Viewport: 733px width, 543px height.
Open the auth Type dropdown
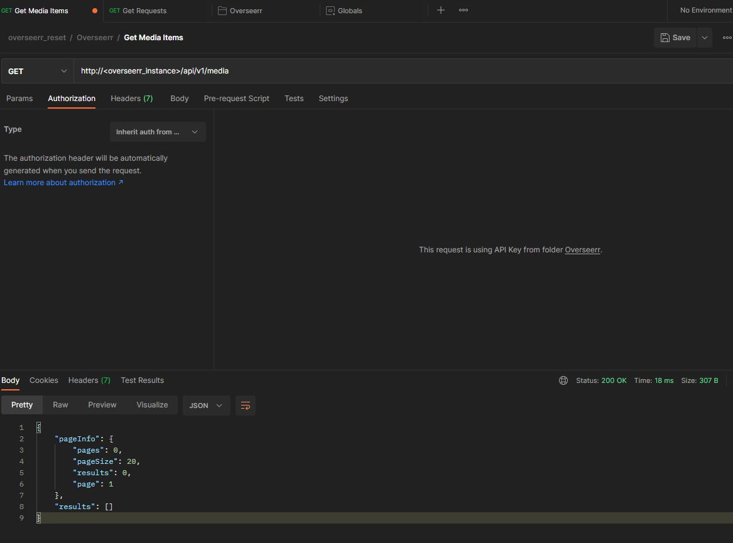[158, 132]
